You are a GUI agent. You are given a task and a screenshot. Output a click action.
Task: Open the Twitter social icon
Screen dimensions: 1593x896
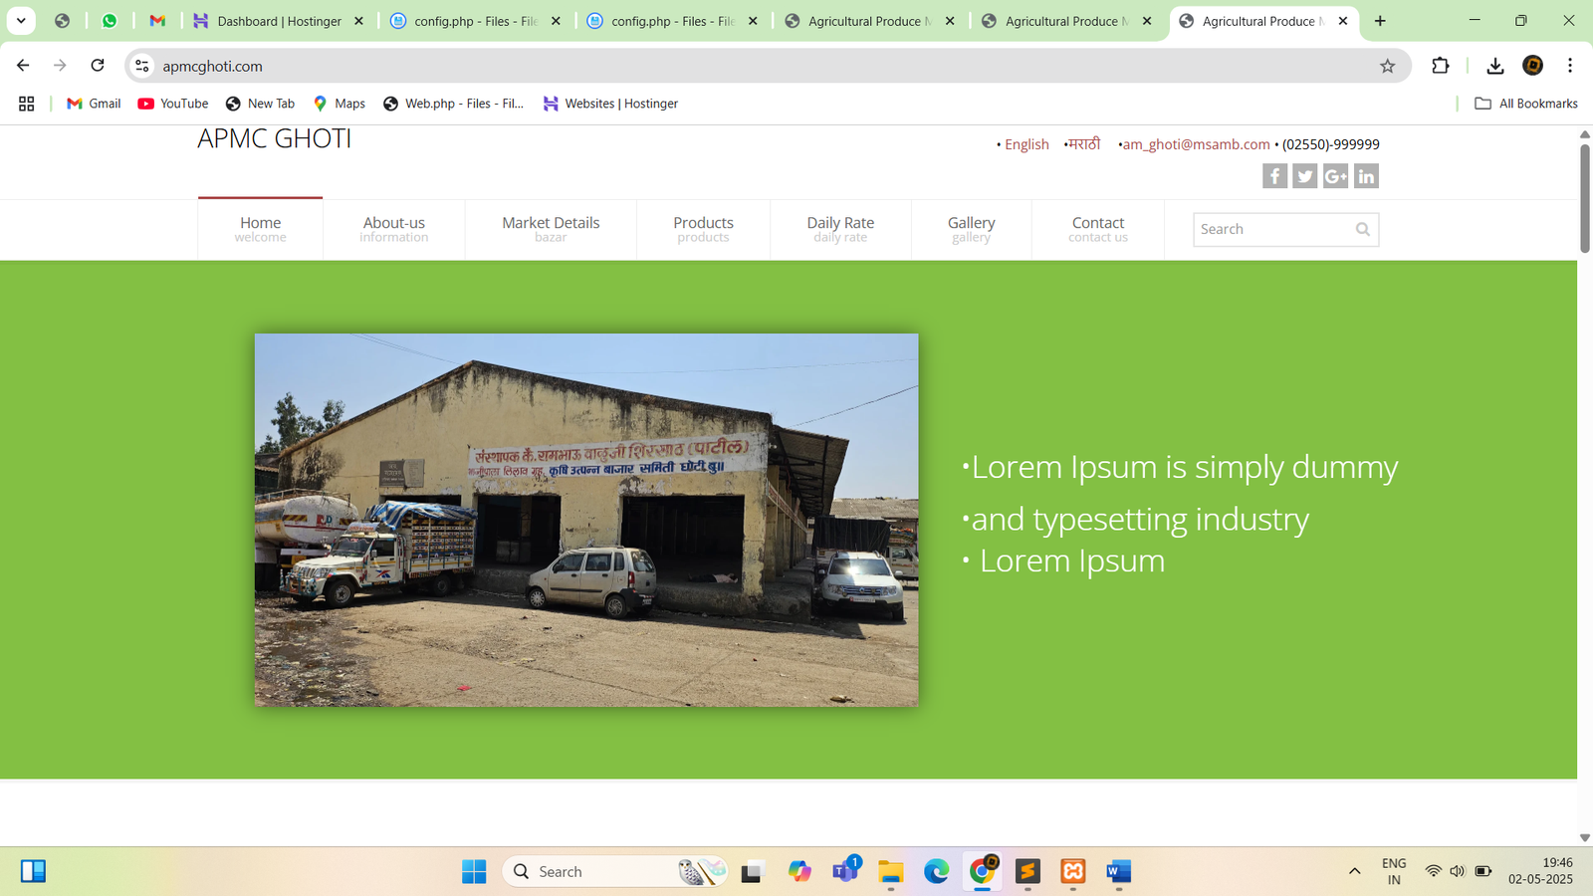point(1304,176)
